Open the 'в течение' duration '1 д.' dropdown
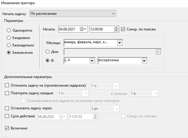This screenshot has width=188, height=138. coord(144,93)
